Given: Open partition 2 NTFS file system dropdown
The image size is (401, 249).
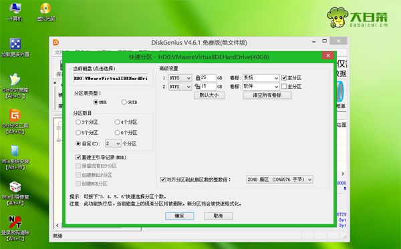Looking at the screenshot, I should 180,87.
